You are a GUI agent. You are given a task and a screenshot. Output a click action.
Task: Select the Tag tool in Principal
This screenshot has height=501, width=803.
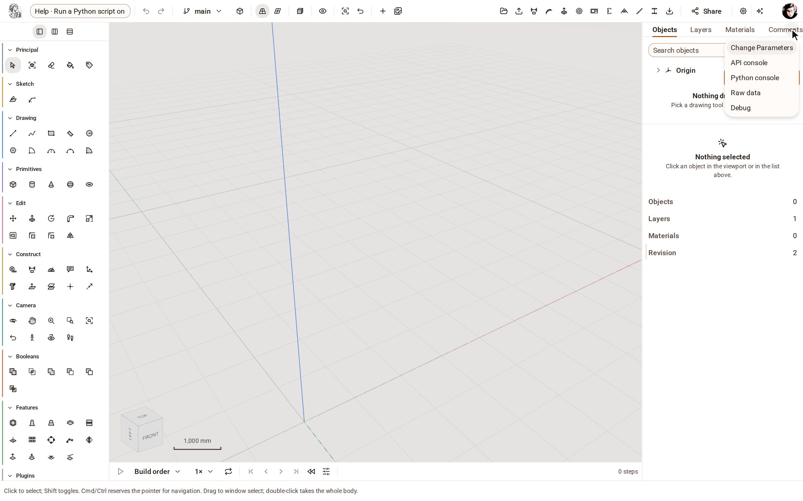pyautogui.click(x=89, y=65)
